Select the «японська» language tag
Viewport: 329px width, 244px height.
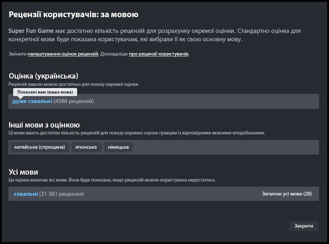click(x=86, y=147)
